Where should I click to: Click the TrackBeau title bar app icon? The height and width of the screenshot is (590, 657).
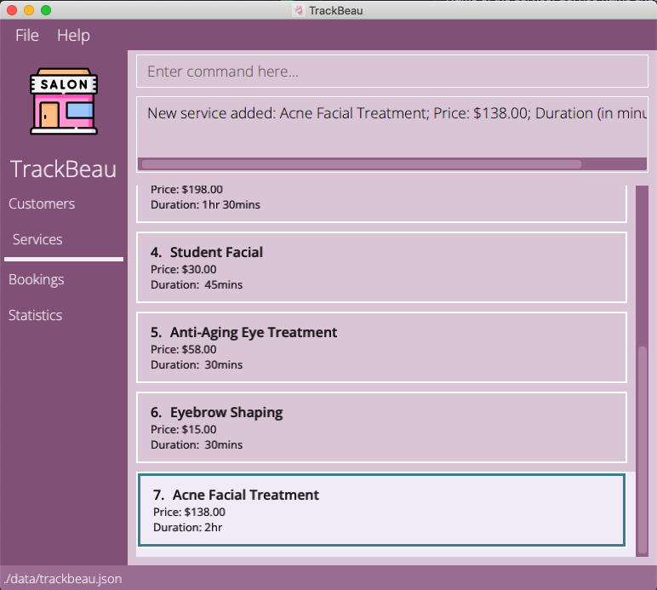(x=298, y=10)
